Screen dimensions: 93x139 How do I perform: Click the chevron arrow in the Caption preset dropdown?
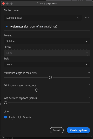pos(78,18)
